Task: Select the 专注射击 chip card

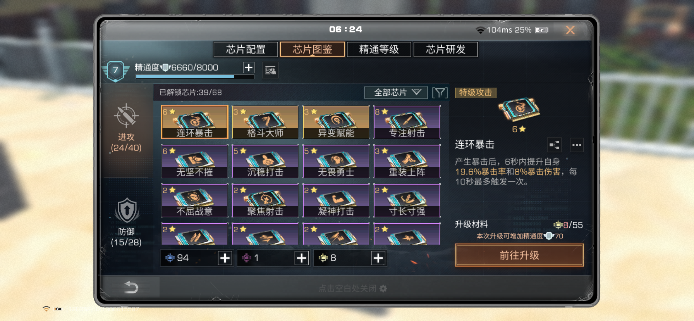Action: (407, 122)
